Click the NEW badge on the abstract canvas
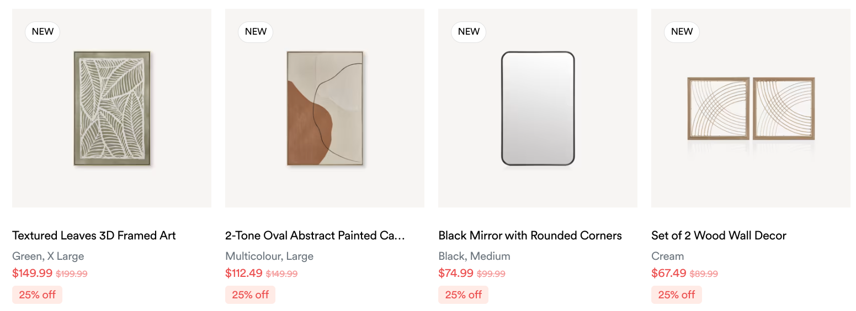Screen dimensions: 856x311 coord(256,32)
